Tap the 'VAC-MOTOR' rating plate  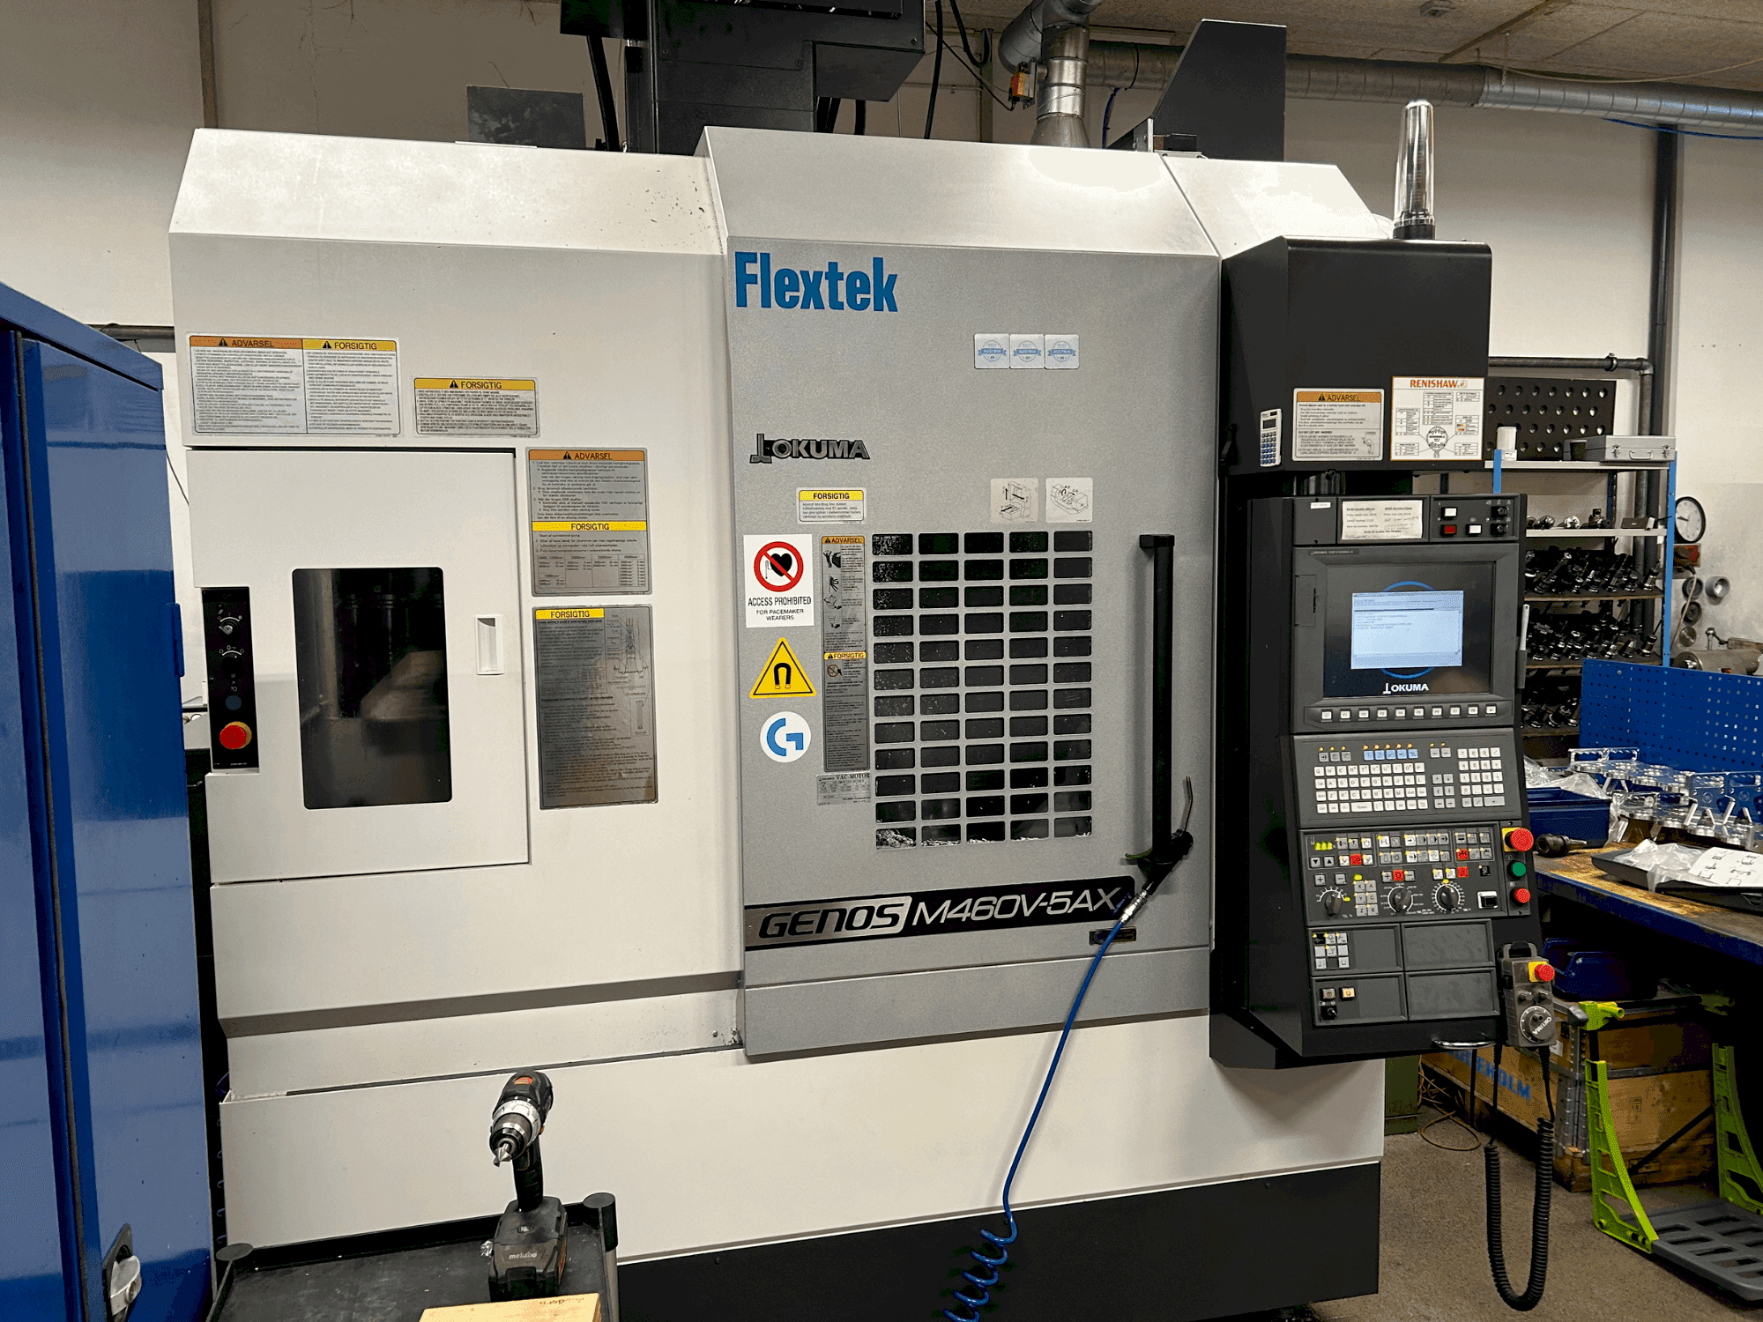click(844, 788)
